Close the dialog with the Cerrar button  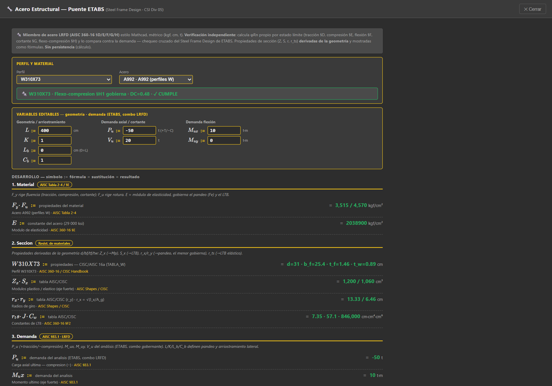(x=532, y=9)
